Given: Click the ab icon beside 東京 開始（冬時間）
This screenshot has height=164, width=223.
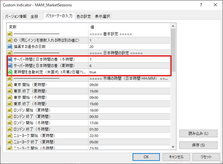Looking at the screenshot, I should click(10, 98).
